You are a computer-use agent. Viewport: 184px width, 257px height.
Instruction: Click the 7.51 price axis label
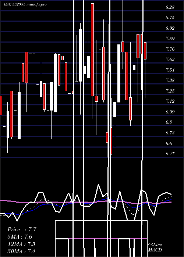point(170,70)
